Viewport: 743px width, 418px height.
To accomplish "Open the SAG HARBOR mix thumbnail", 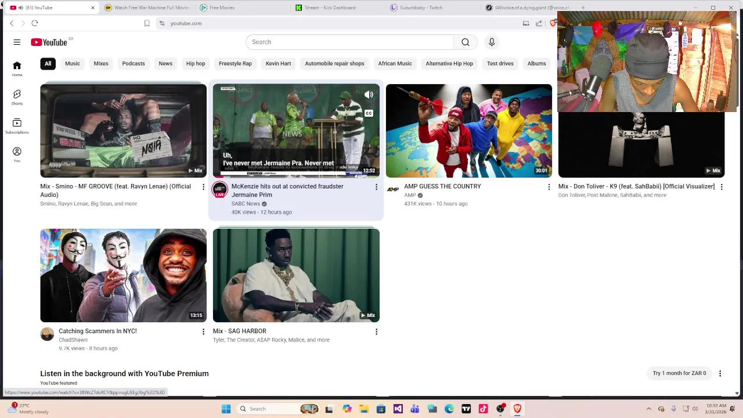I will [296, 275].
